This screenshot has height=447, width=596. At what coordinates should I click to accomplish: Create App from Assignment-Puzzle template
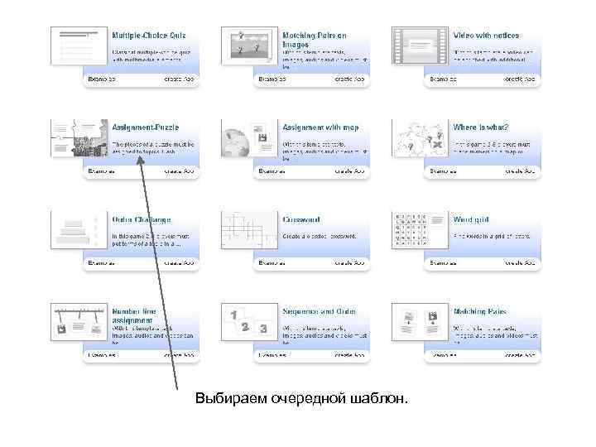click(179, 171)
